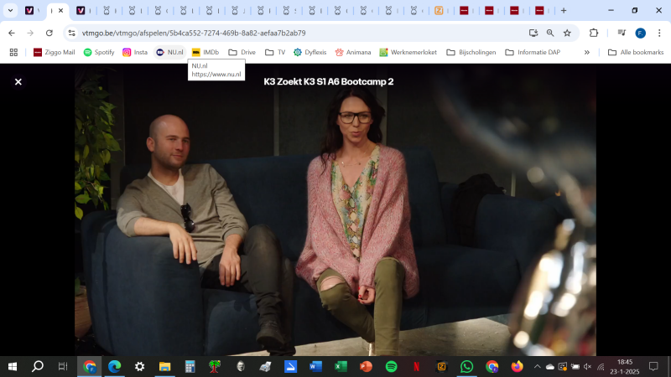
Task: Open the media controls button
Action: 622,33
